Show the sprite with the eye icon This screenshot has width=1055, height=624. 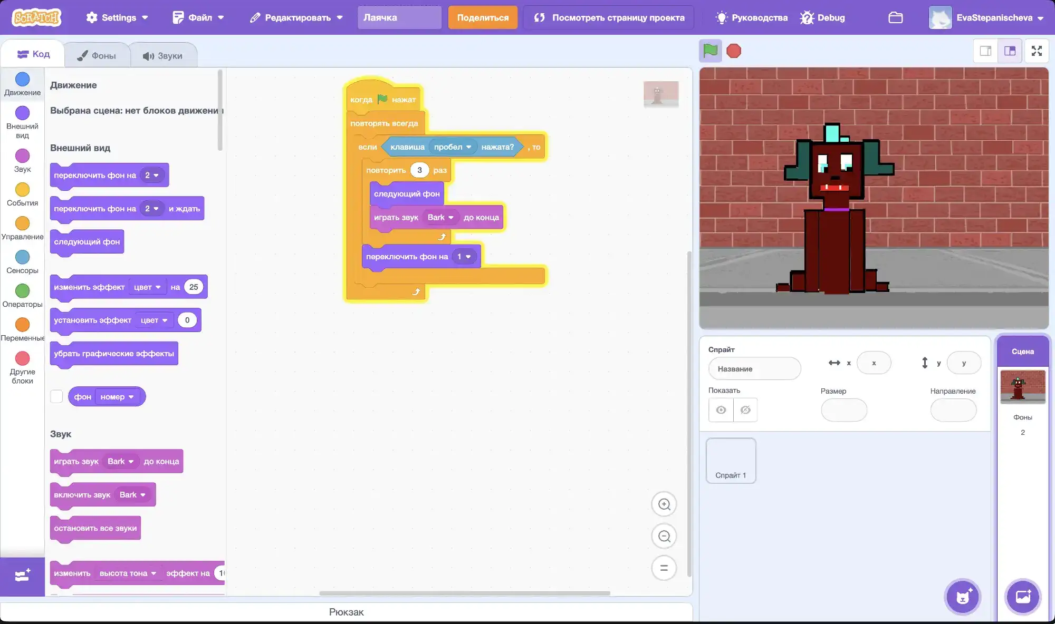tap(721, 410)
